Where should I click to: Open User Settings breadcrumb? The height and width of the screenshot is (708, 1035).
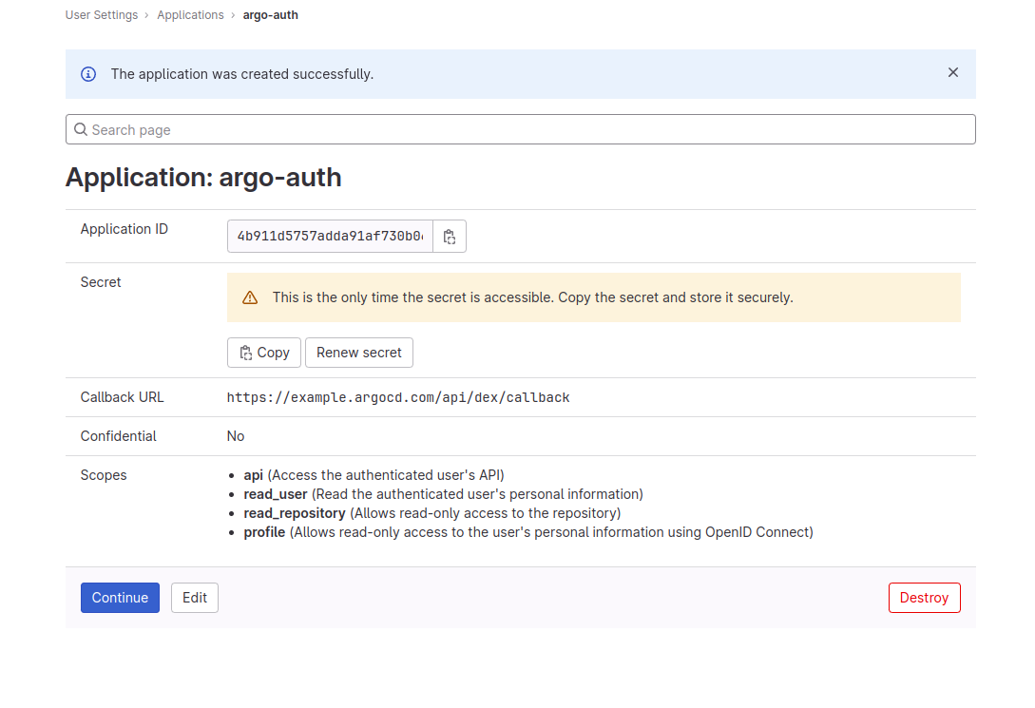click(x=102, y=14)
